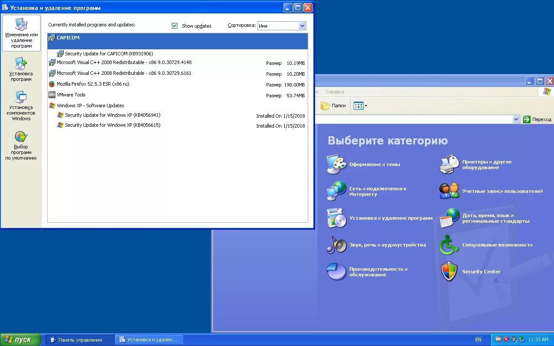This screenshot has height=346, width=554.
Task: Expand the address bar dropdown arrow
Action: (516, 119)
